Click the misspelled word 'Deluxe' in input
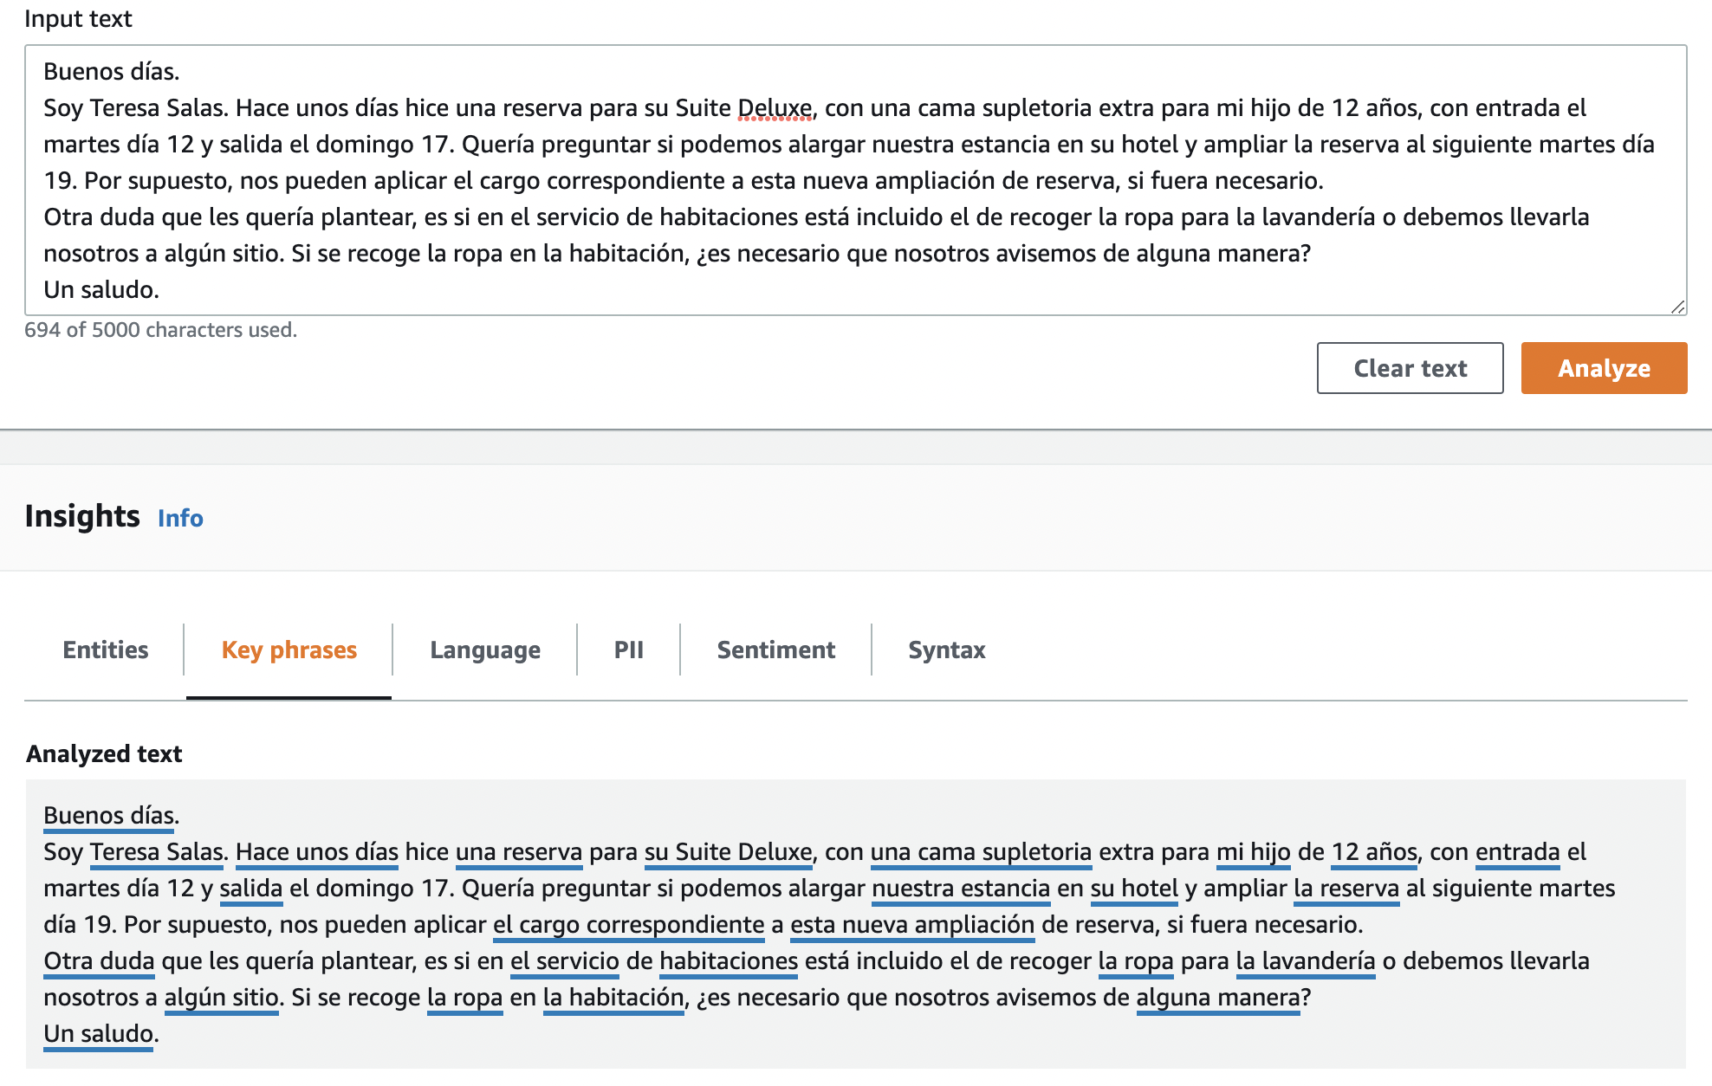This screenshot has width=1712, height=1086. [x=775, y=108]
